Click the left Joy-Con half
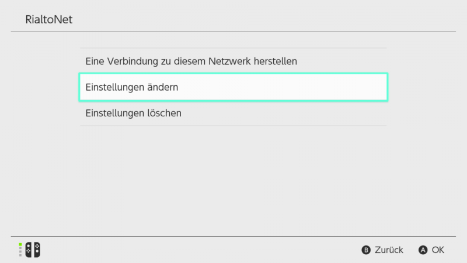This screenshot has height=263, width=467. [x=29, y=250]
